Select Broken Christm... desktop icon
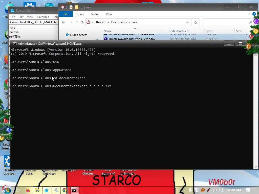 pos(89,172)
